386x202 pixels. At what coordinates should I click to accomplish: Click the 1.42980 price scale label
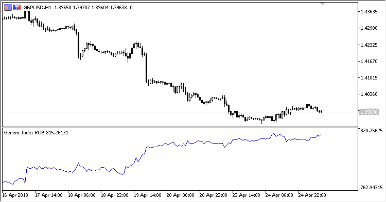coord(369,28)
